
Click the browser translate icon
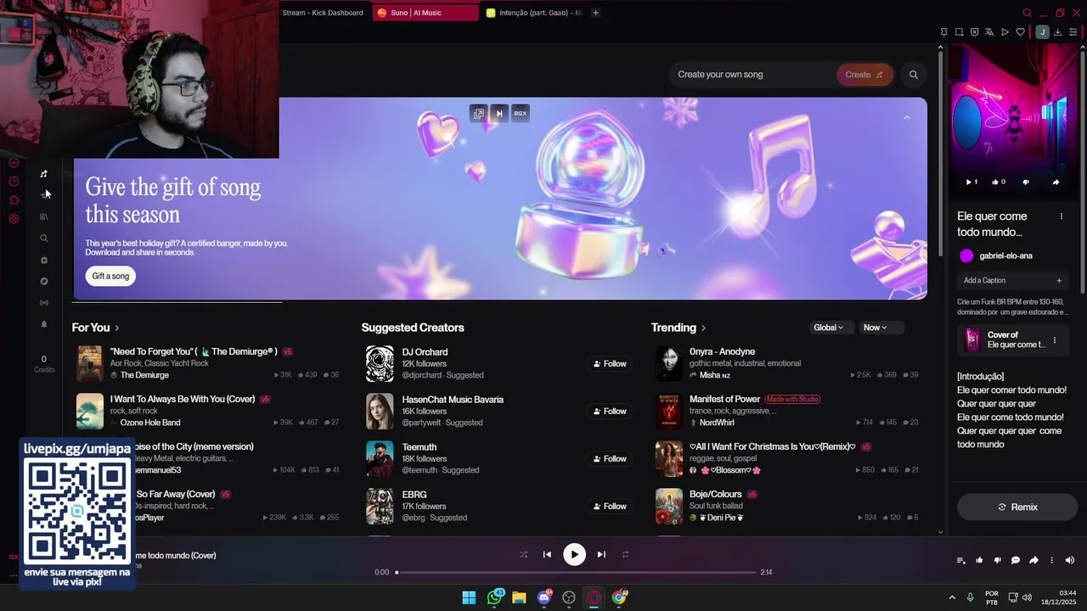989,32
